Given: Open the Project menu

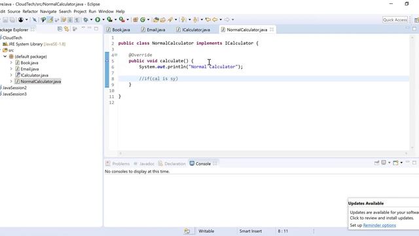Looking at the screenshot, I should [x=80, y=12].
